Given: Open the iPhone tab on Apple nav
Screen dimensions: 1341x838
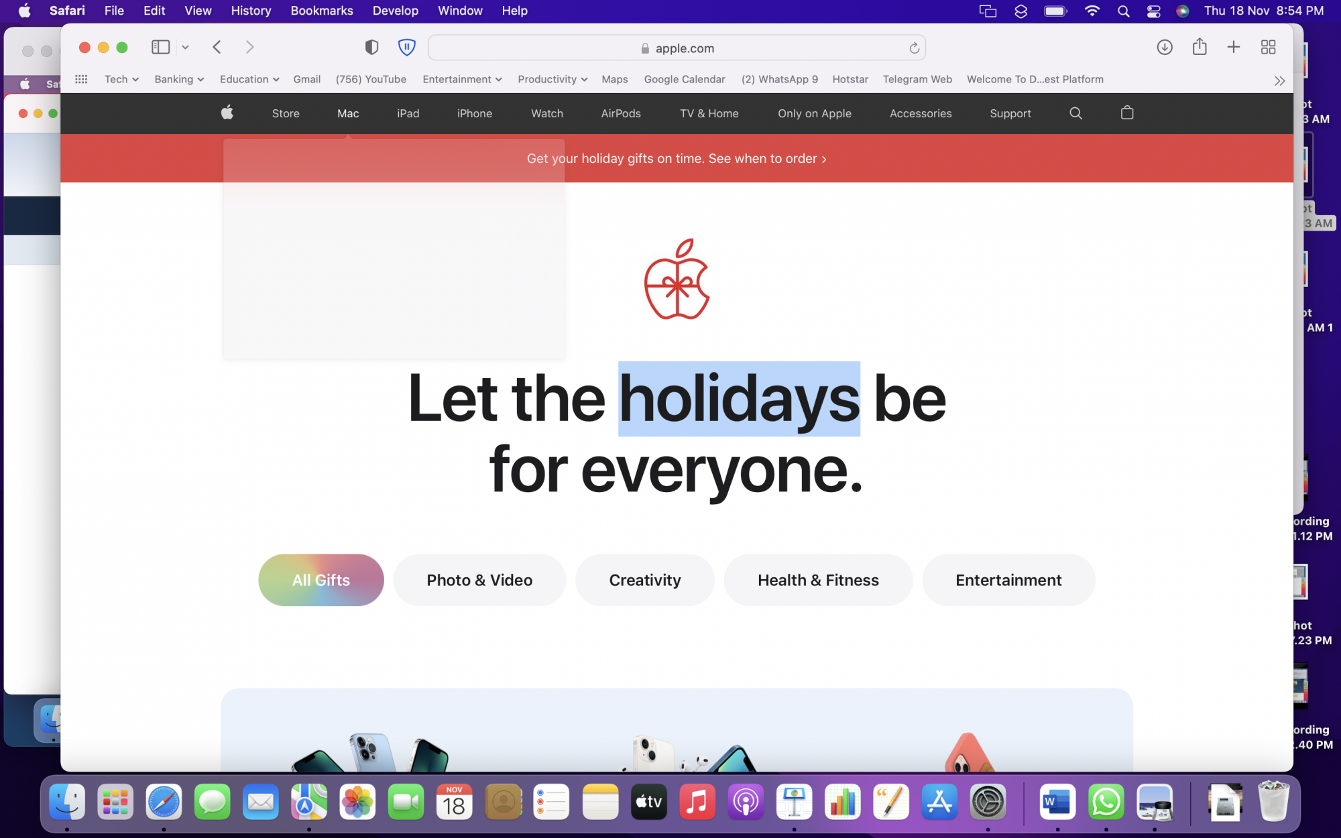Looking at the screenshot, I should tap(474, 113).
